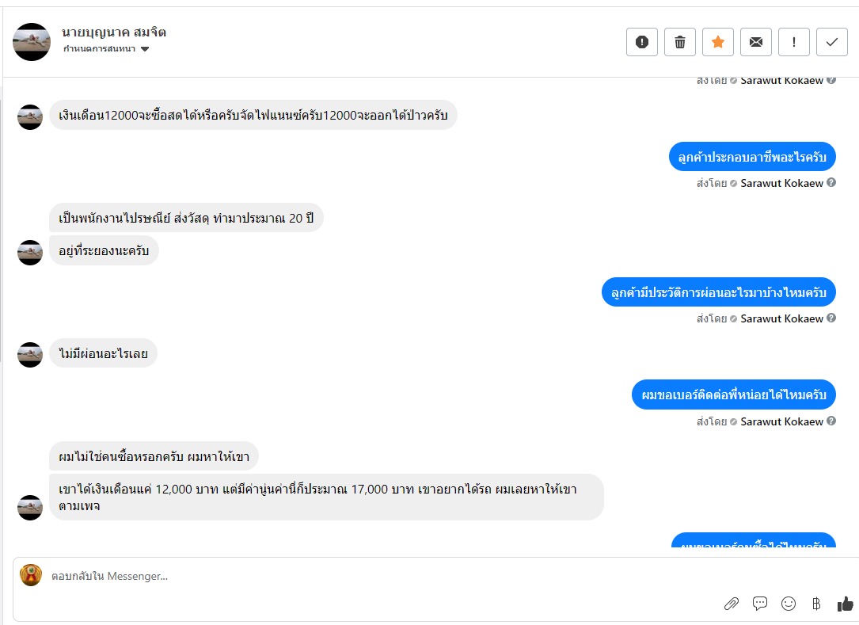Select the message ผมขอเบอร์ติดต่อพี่หน่อยได้ไหมครับ
The image size is (859, 625).
pyautogui.click(x=734, y=394)
